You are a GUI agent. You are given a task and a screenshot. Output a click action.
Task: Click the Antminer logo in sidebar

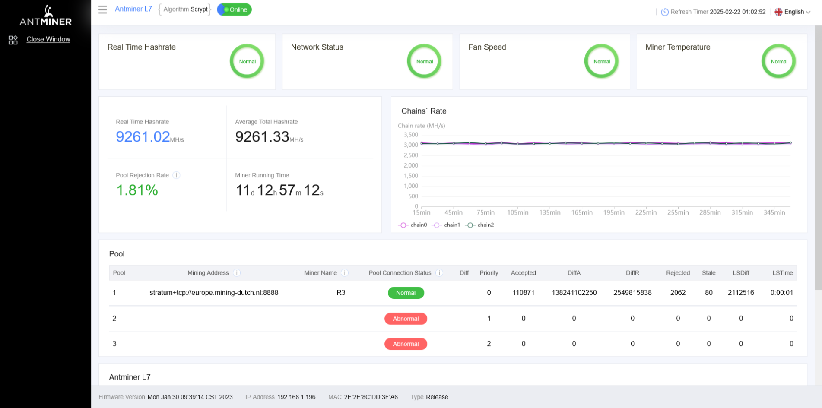[x=46, y=16]
